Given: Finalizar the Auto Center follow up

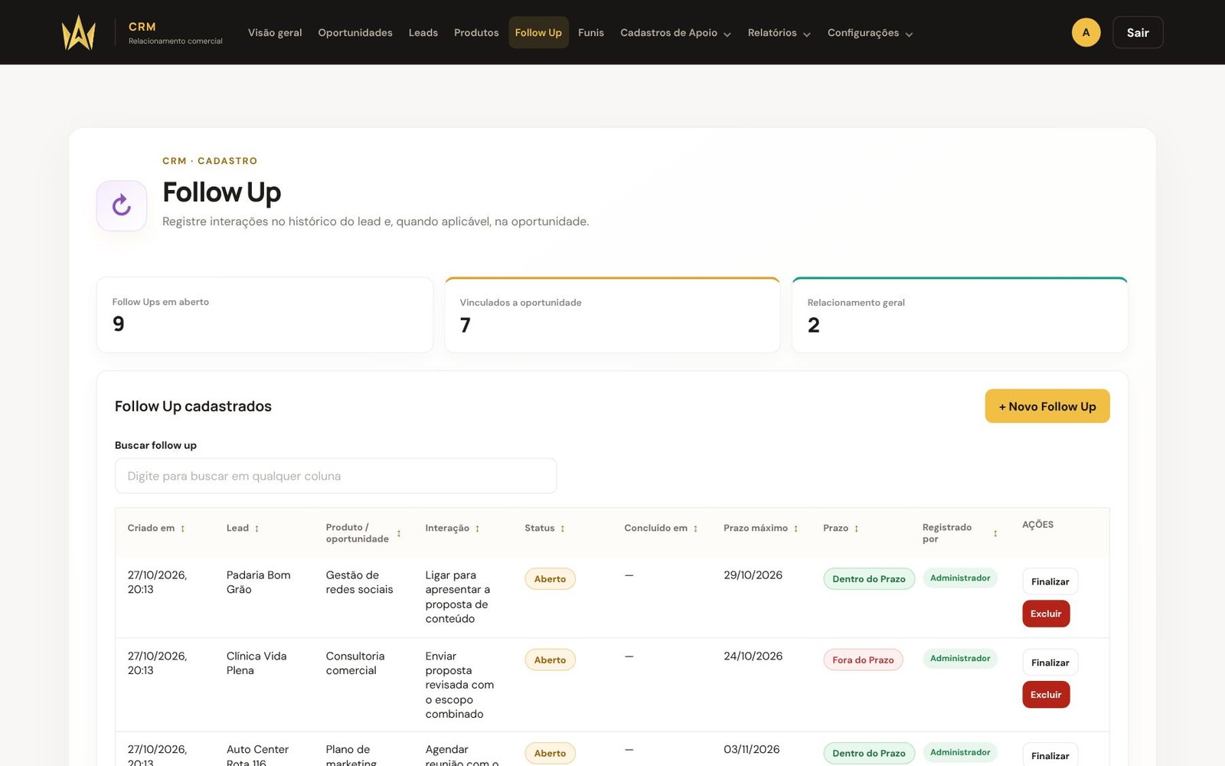Looking at the screenshot, I should 1050,755.
